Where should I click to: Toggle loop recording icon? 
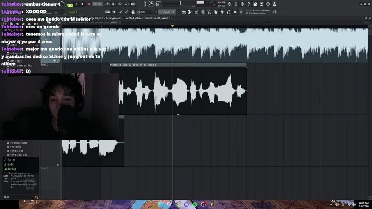(x=133, y=4)
